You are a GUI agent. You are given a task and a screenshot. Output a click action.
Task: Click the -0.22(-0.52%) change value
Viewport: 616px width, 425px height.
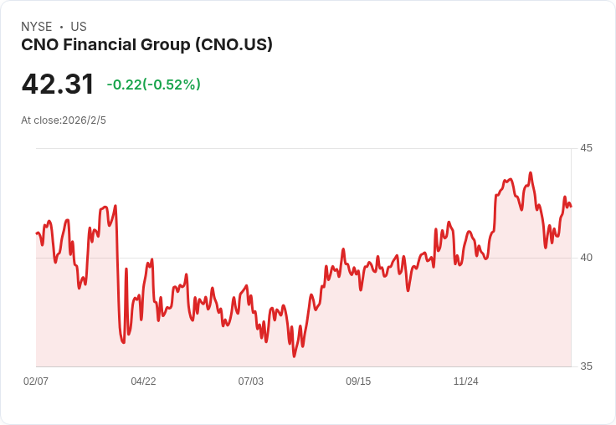tap(153, 84)
